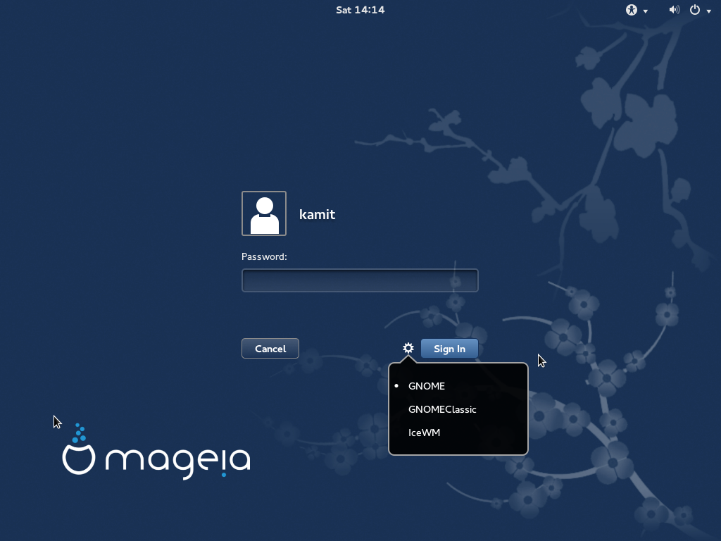Click the gear beside the Sign In button
Screen dimensions: 721x541
[408, 348]
